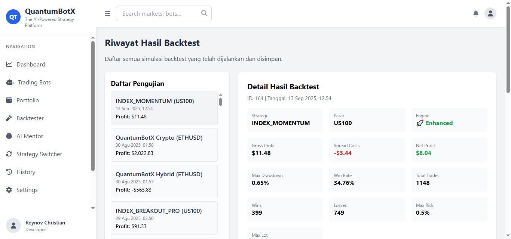Toggle the hamburger sidebar menu
Viewport: 511px width, 239px height.
(x=107, y=13)
